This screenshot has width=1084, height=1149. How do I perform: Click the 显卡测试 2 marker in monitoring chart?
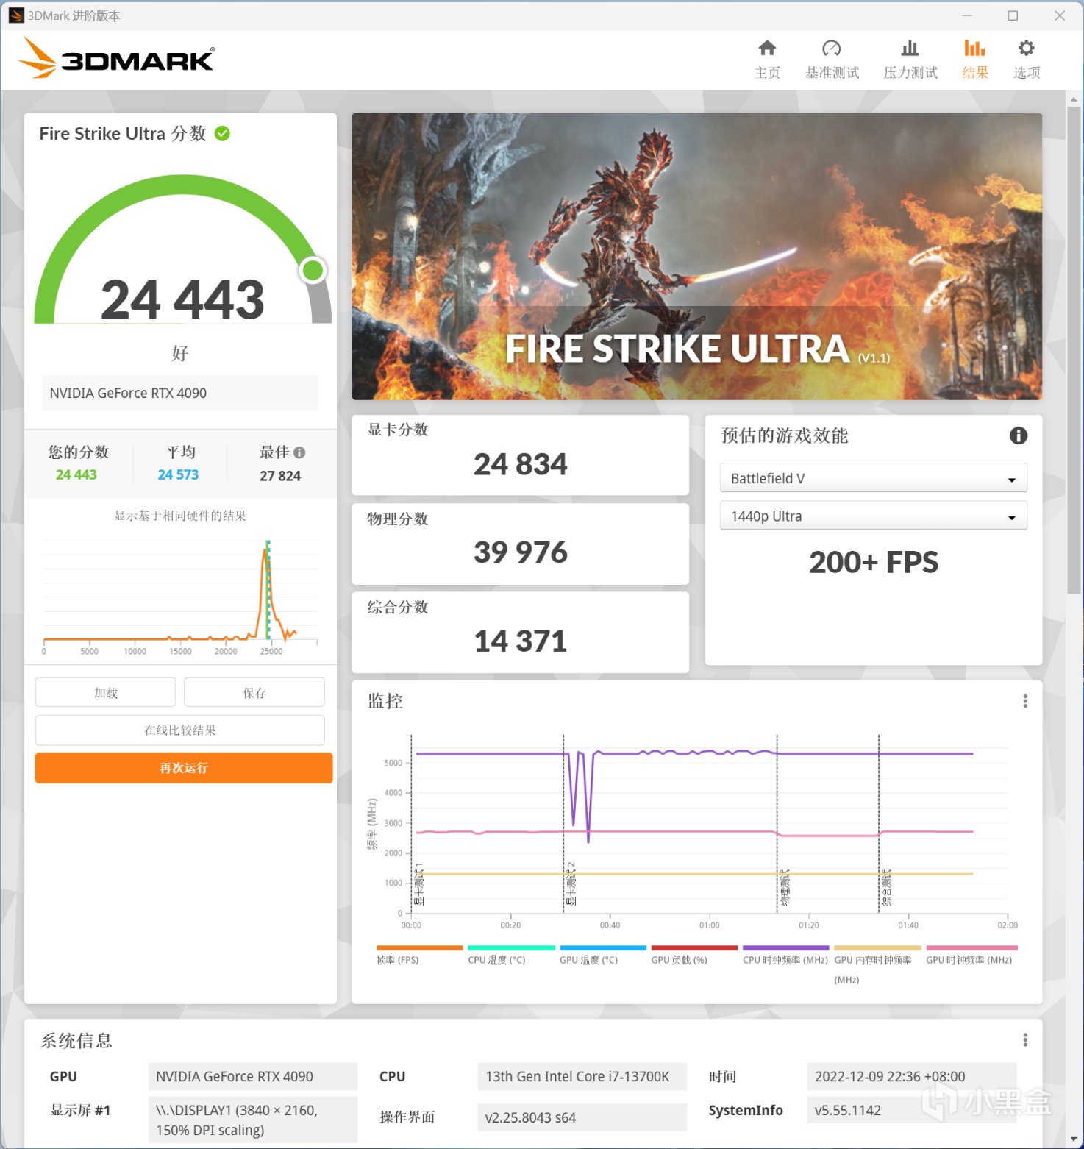[571, 883]
